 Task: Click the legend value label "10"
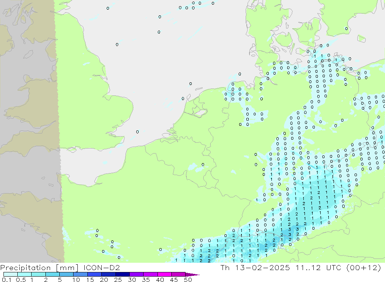76,280
